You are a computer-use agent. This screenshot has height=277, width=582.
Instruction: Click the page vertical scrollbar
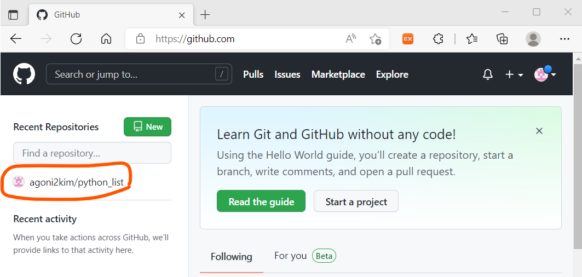(578, 156)
